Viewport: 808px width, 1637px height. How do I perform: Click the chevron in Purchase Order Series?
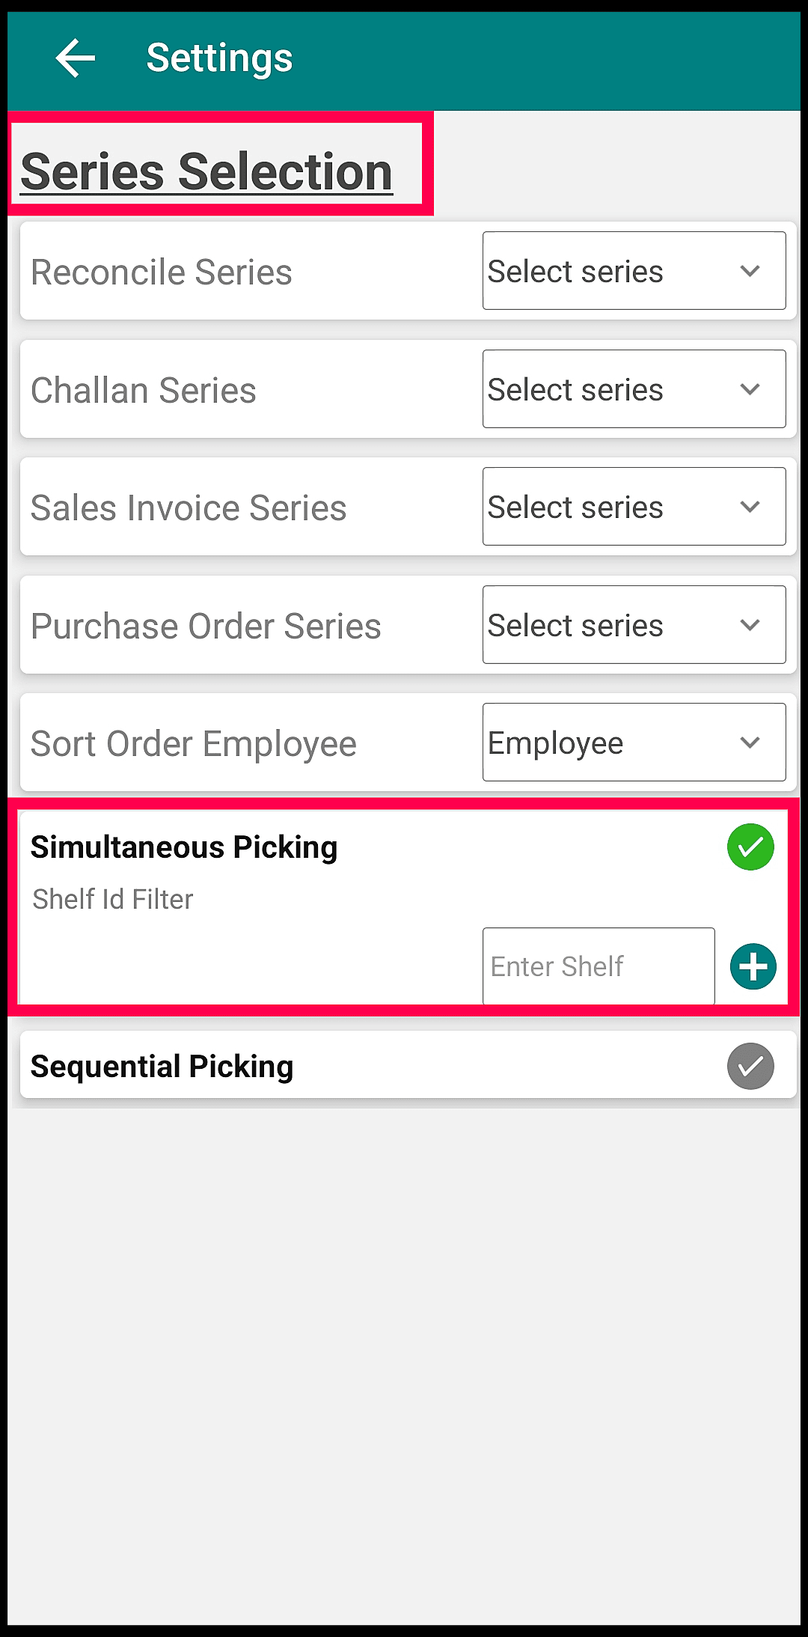(x=750, y=625)
